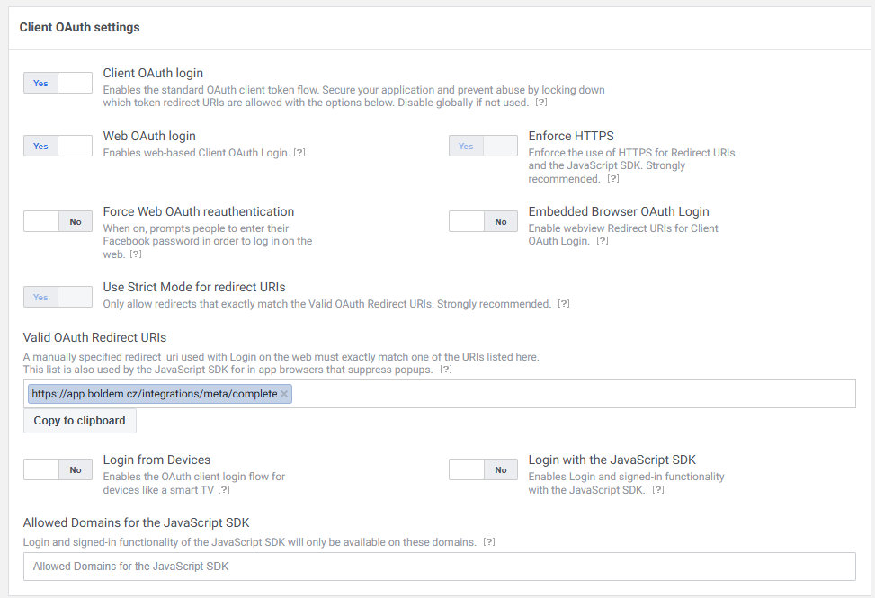Turn on Login from Devices toggle
The height and width of the screenshot is (598, 875).
[58, 469]
